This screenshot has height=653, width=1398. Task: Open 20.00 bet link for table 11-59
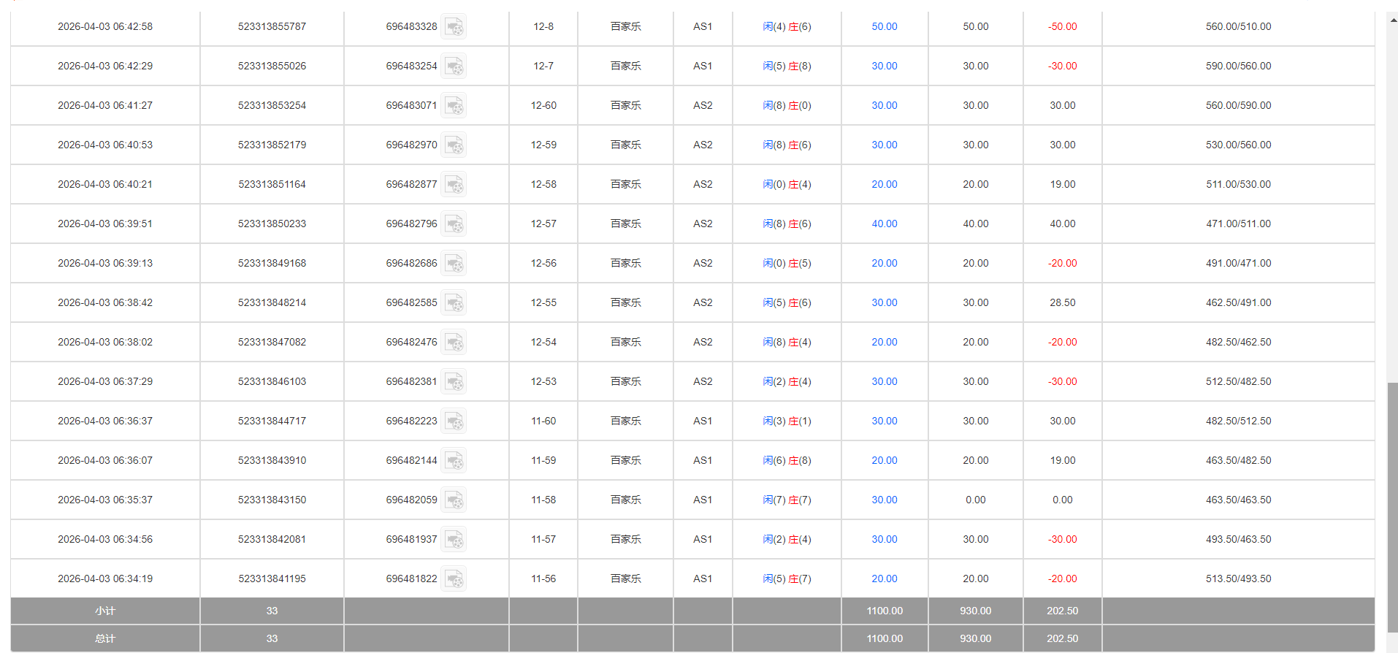pos(884,460)
